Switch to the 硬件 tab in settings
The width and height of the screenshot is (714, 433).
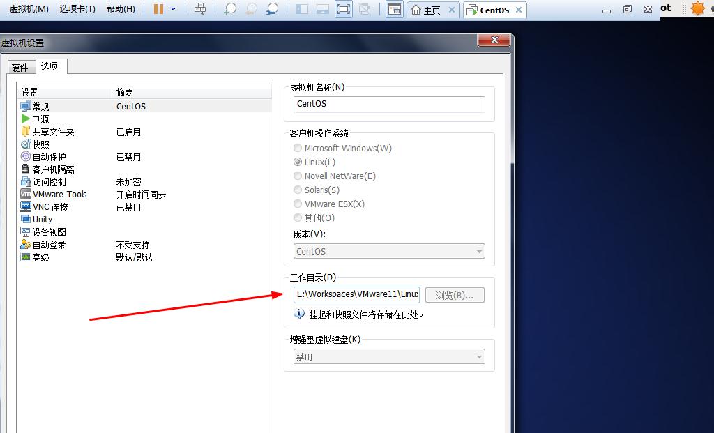[20, 68]
